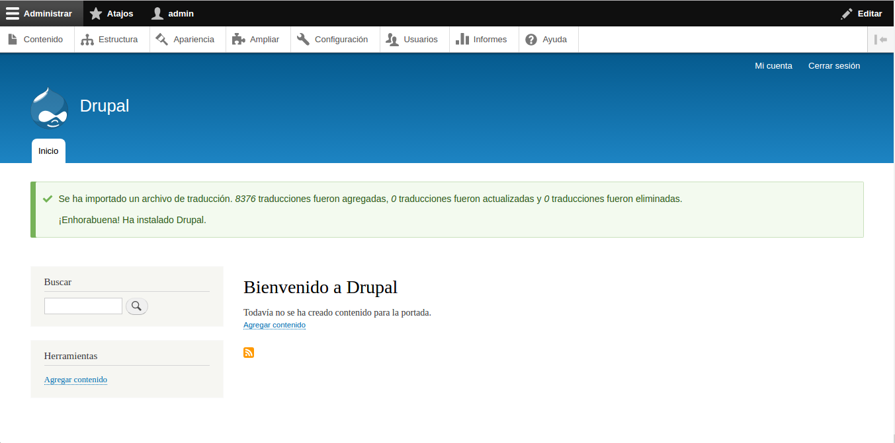
Task: Click the user silhouette icon beside admin
Action: click(x=157, y=13)
